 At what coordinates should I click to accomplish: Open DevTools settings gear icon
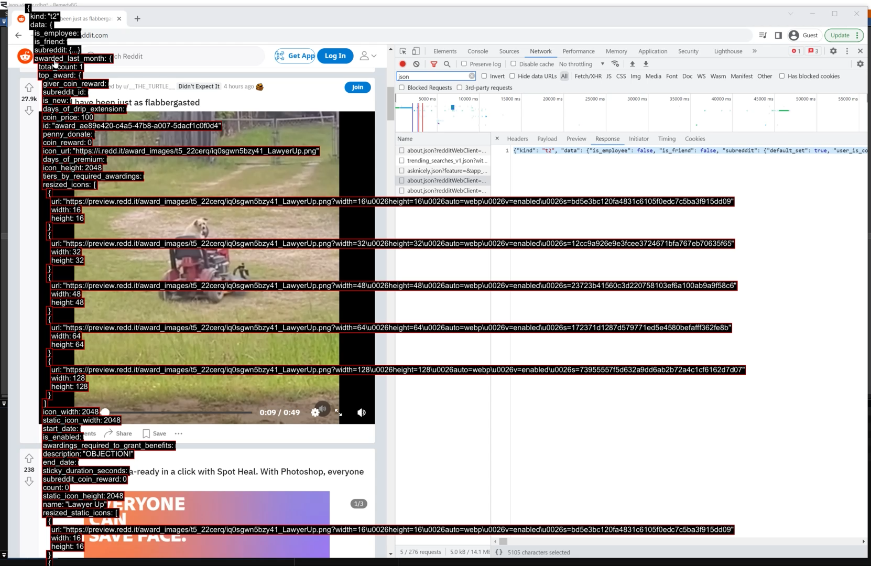pos(833,51)
